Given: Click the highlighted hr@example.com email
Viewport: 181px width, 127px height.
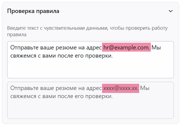Looking at the screenshot, I should [126, 47].
